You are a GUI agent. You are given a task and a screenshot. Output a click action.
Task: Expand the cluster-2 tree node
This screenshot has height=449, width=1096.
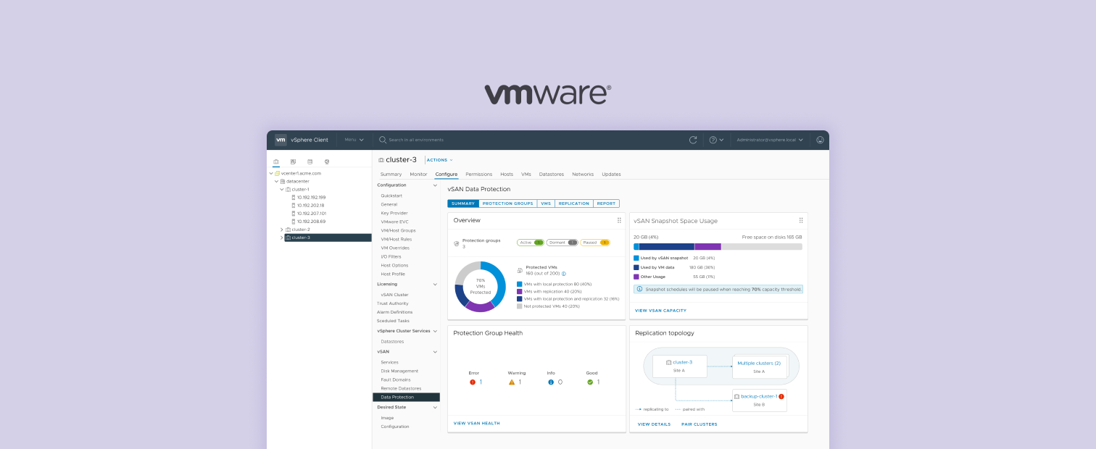[282, 228]
